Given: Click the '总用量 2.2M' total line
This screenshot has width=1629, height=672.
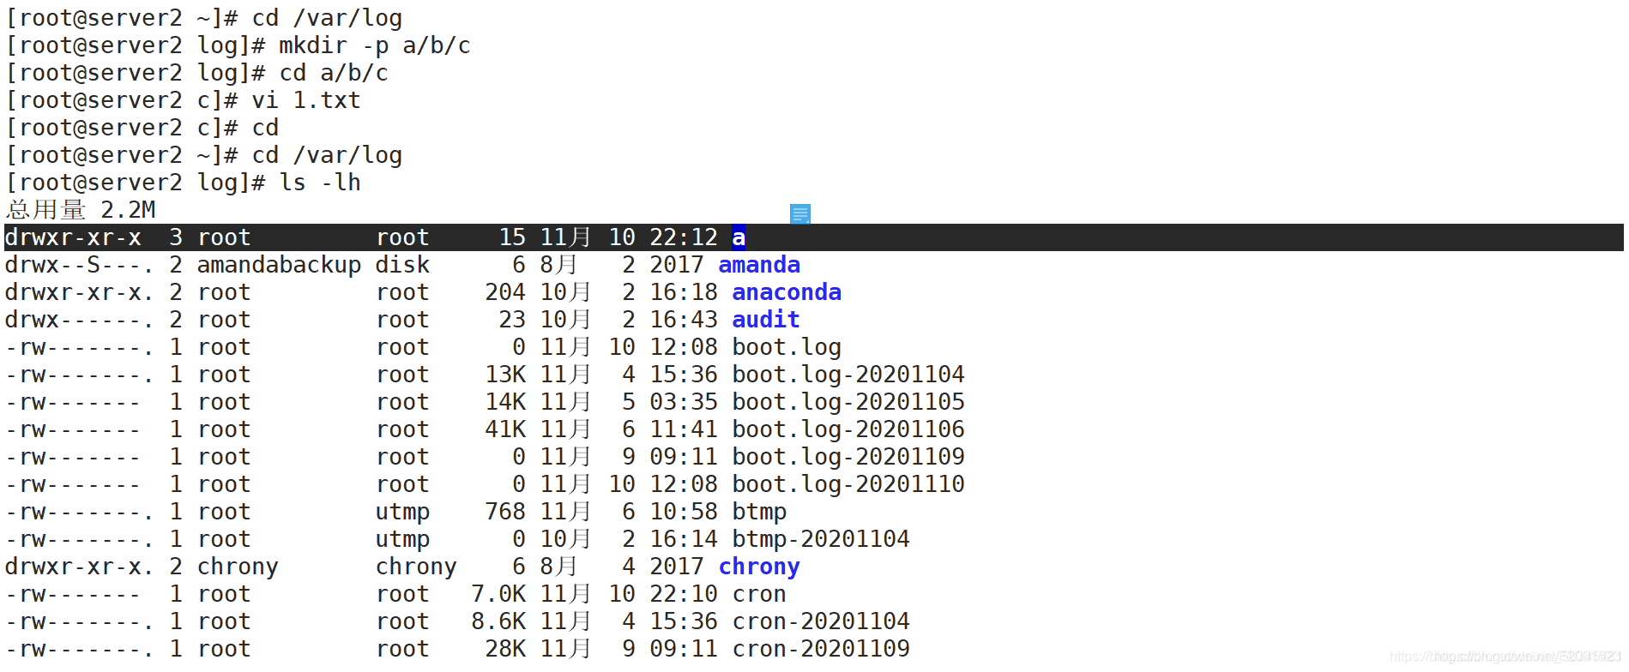Looking at the screenshot, I should [x=81, y=210].
